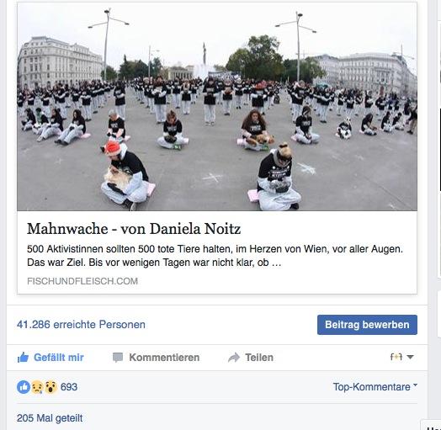Screen dimensions: 441x430
Task: Open 41.286 erreichte Personen insights link
Action: click(81, 325)
